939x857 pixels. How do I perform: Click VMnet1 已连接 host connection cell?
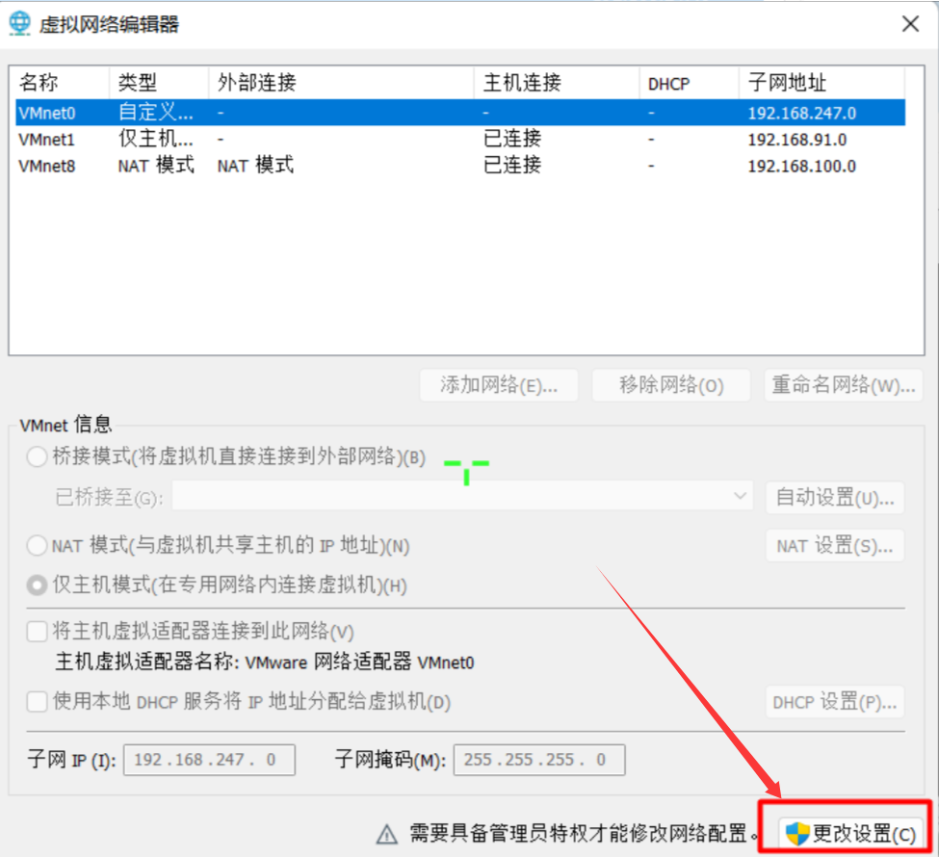click(512, 139)
